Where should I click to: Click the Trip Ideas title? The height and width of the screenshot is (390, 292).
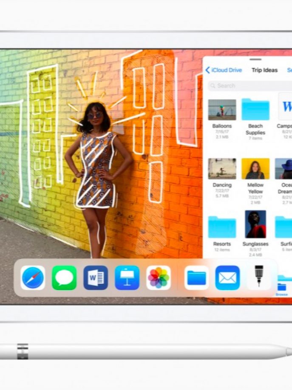click(x=264, y=70)
